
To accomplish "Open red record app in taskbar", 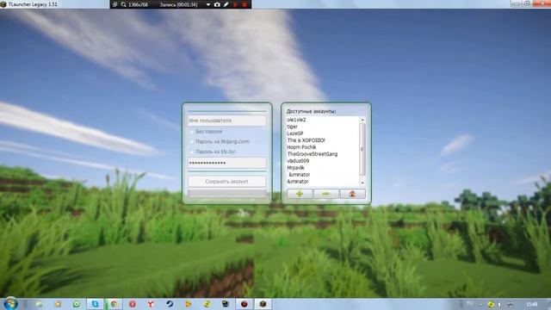I will pos(244,304).
